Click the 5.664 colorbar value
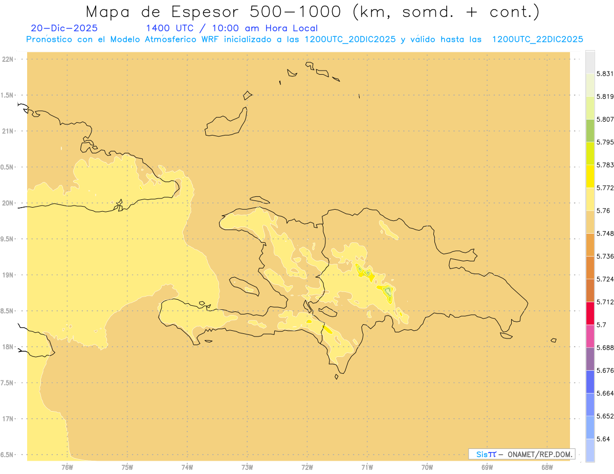 click(x=605, y=393)
